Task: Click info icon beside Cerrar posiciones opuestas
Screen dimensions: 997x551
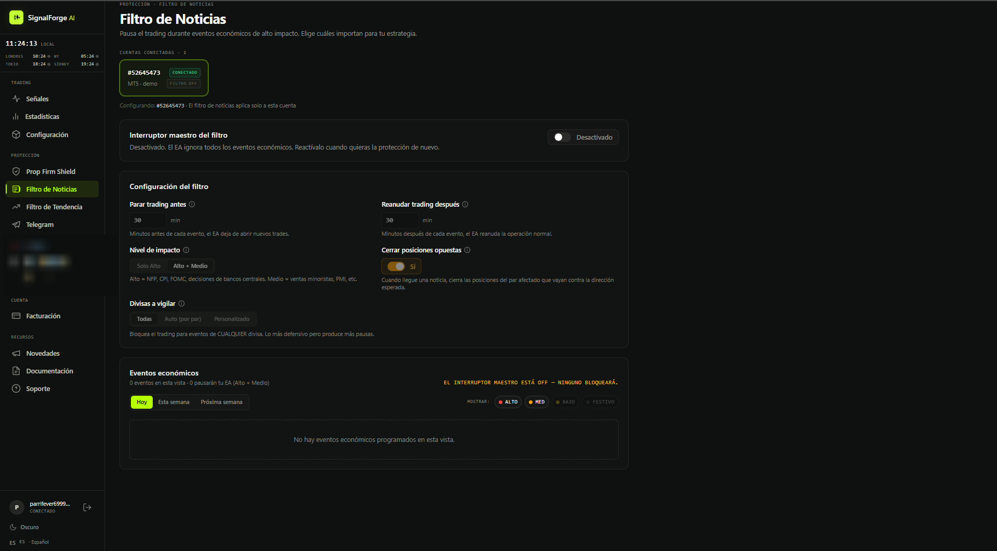Action: tap(467, 250)
